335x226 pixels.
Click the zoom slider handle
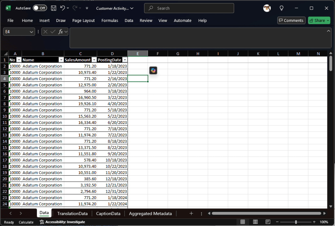(x=296, y=222)
